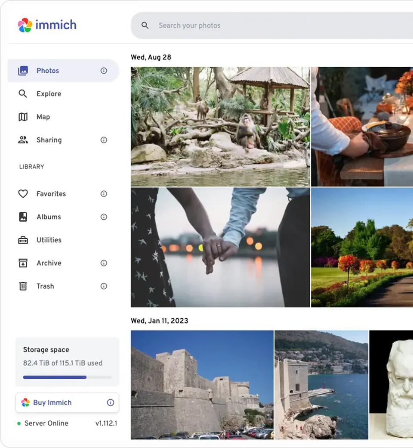
Task: Click the info icon next to Photos
Action: pos(104,70)
